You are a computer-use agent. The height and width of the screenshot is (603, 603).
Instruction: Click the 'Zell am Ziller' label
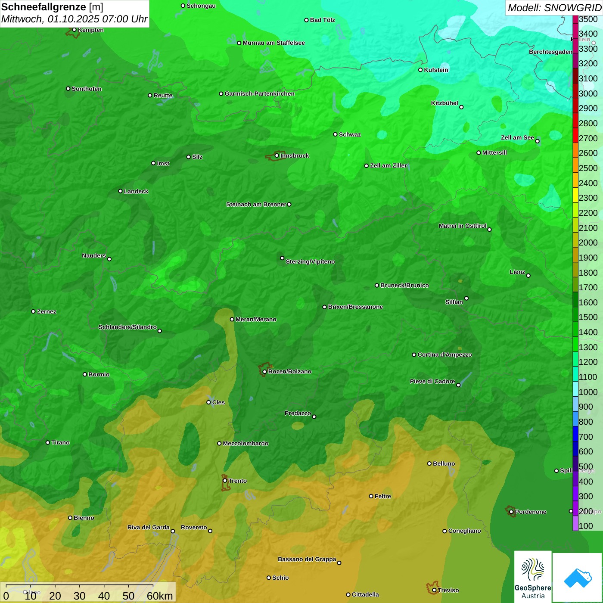[389, 166]
